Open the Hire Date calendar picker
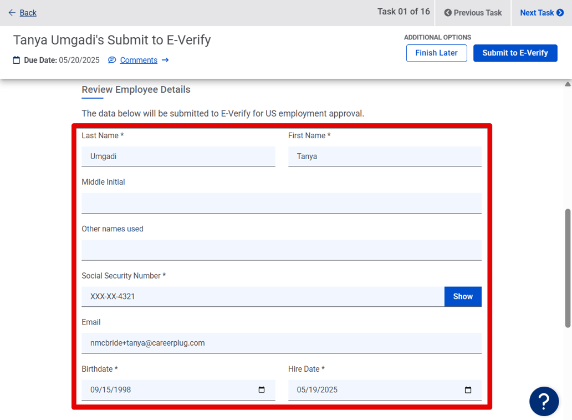 pos(467,389)
